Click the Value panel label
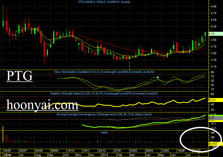This screenshot has height=157, width=223. [104, 133]
